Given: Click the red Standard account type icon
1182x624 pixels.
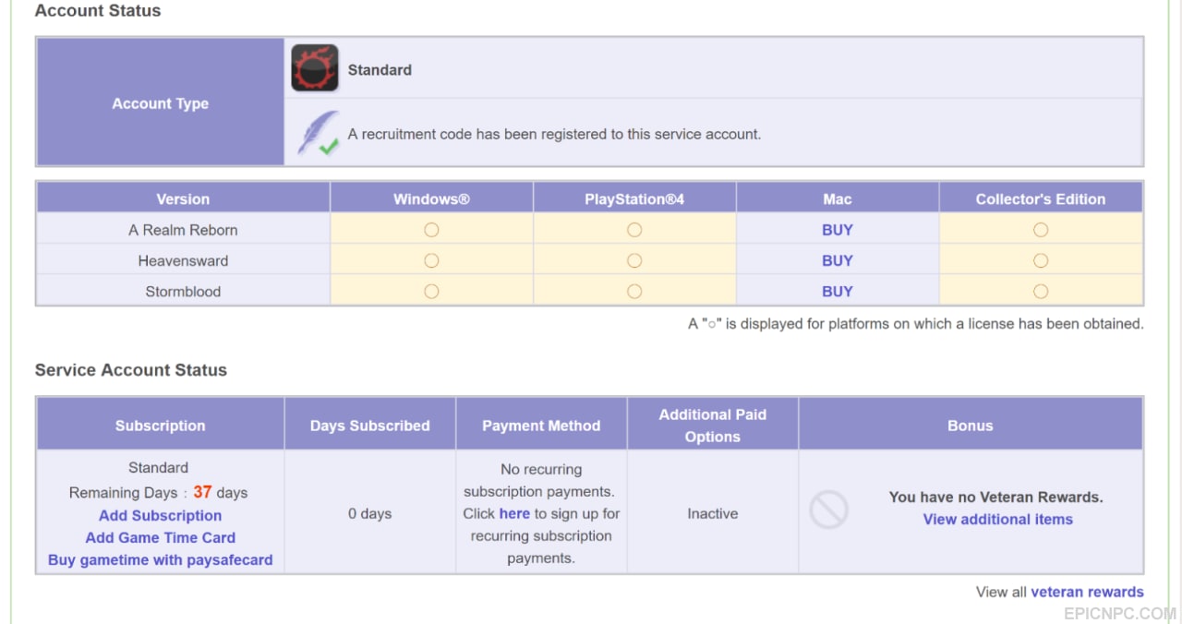Looking at the screenshot, I should (315, 68).
